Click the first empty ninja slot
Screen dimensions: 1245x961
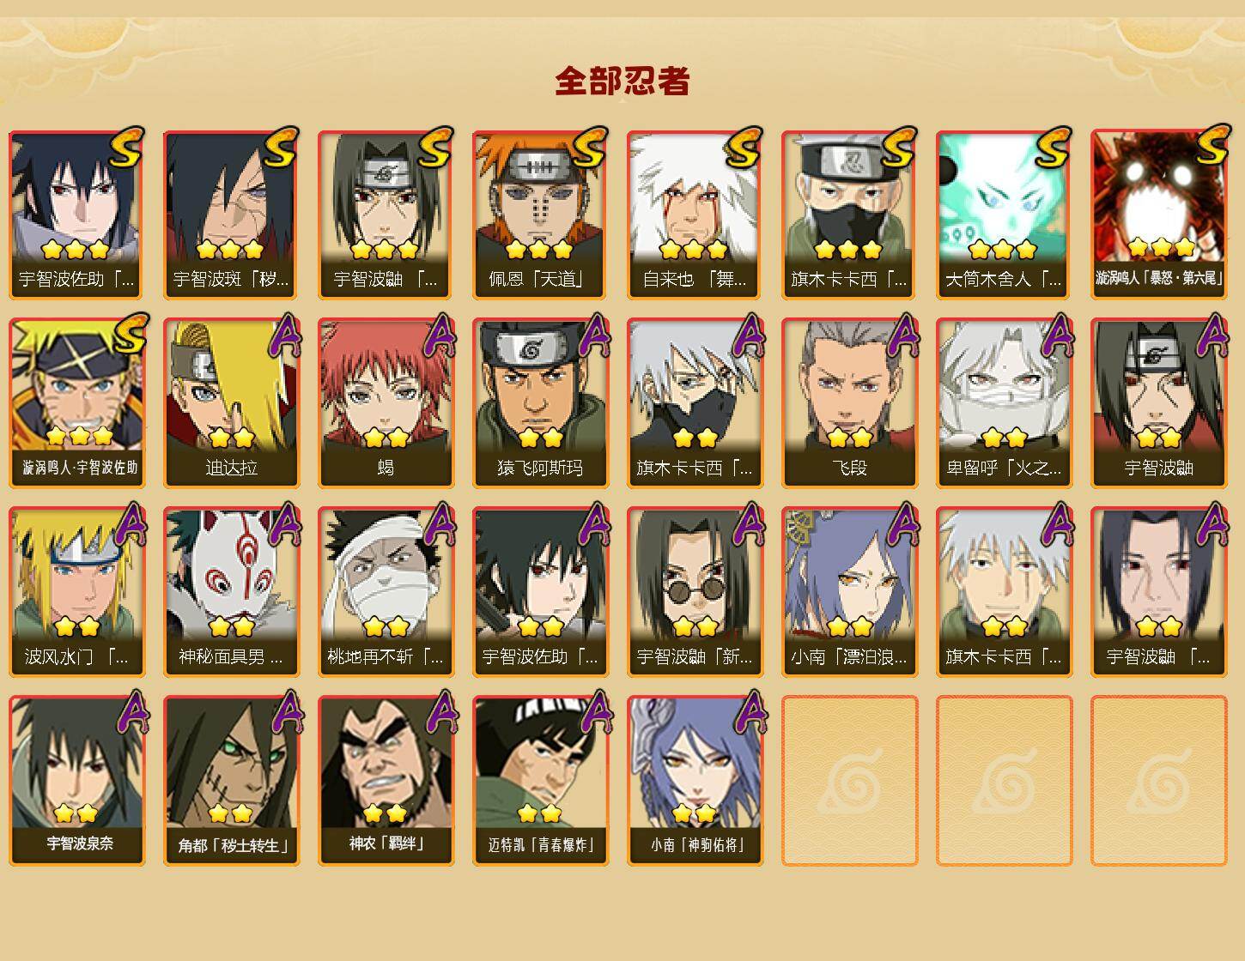coord(849,781)
